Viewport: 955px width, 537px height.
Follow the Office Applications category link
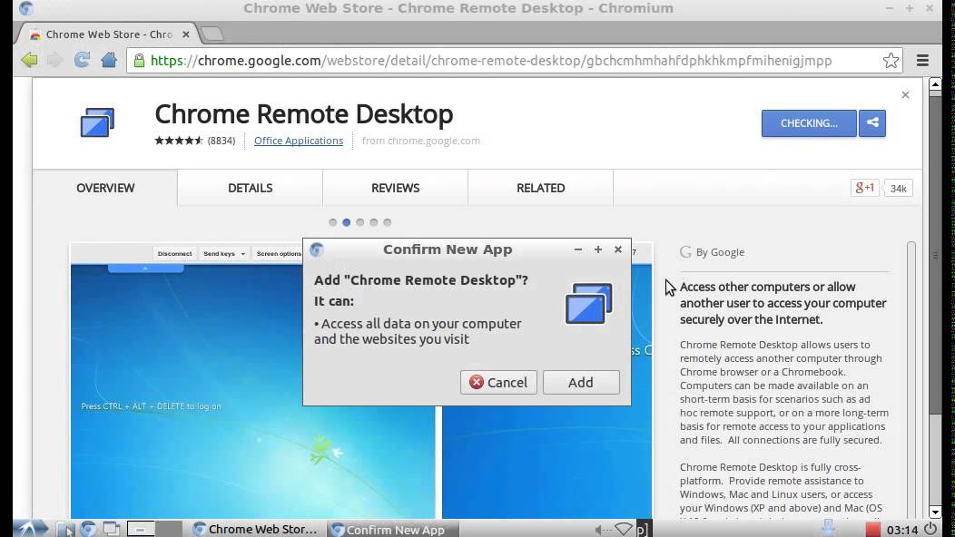[x=299, y=141]
